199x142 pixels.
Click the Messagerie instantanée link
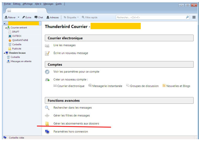pyautogui.click(x=107, y=86)
